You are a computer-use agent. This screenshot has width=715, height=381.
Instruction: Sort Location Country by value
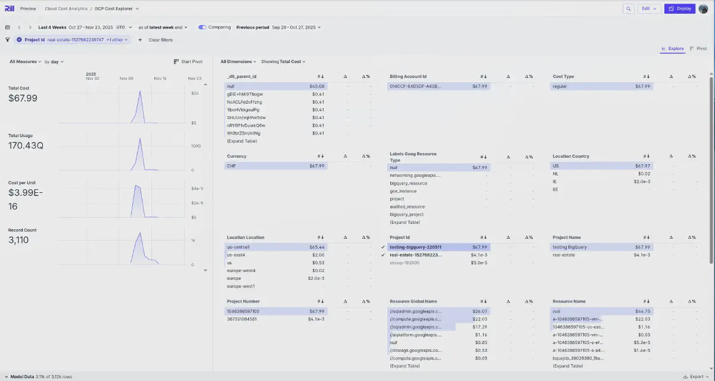(x=646, y=157)
